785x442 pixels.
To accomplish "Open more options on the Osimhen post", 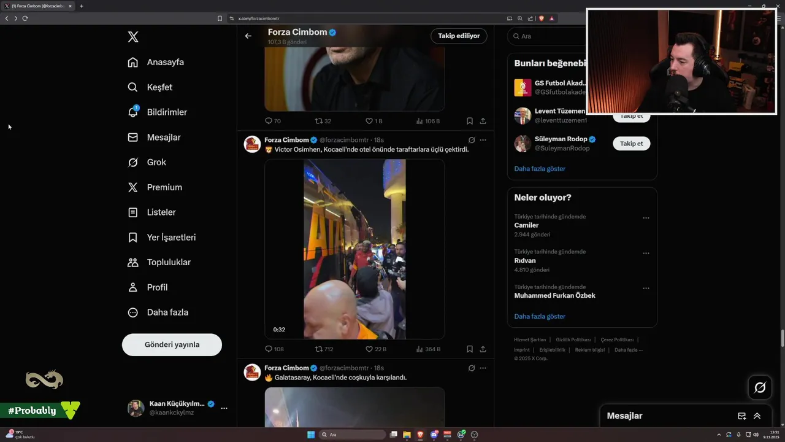I will [x=483, y=140].
